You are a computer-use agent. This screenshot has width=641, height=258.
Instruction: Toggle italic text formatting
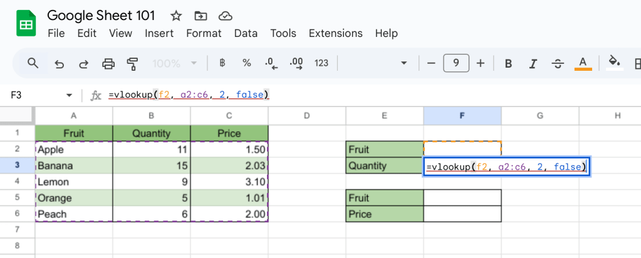(533, 63)
